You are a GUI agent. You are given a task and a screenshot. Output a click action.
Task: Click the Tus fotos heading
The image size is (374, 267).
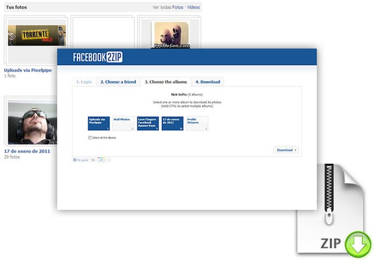pyautogui.click(x=16, y=7)
